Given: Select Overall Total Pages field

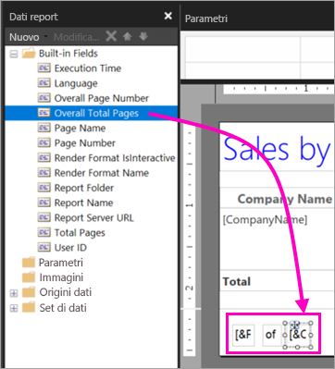Looking at the screenshot, I should pyautogui.click(x=96, y=113).
